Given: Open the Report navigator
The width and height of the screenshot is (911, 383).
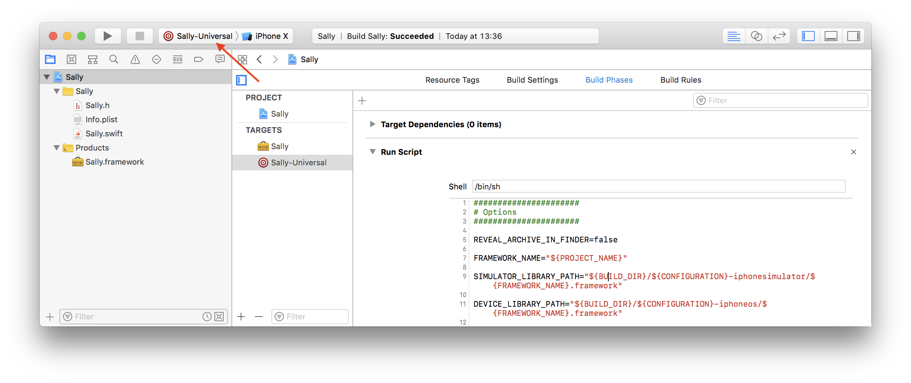Looking at the screenshot, I should click(220, 59).
